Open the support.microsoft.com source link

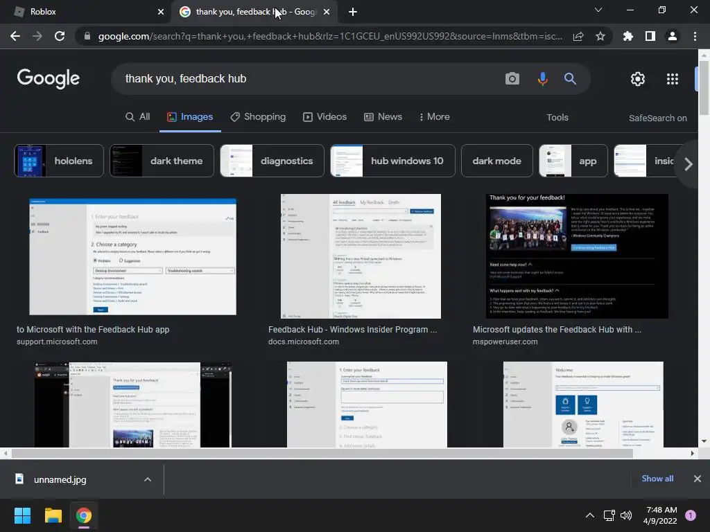[x=57, y=342]
